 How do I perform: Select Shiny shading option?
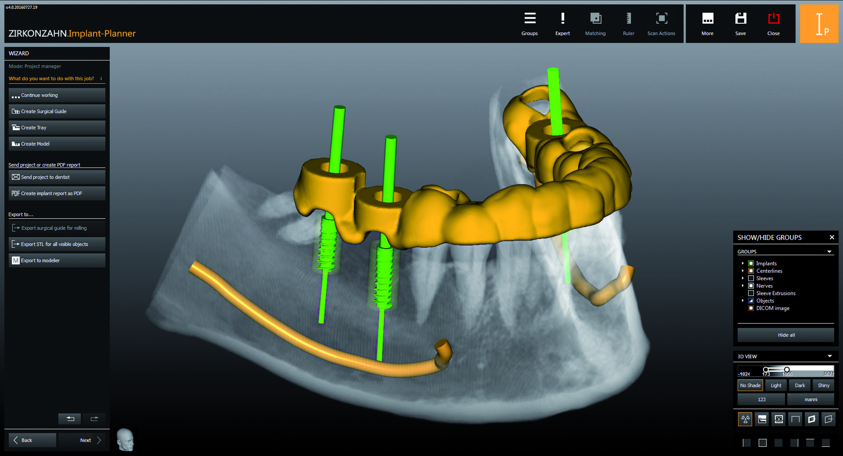coord(824,385)
